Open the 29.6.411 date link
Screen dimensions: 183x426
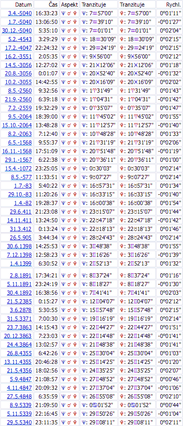(x=22, y=212)
